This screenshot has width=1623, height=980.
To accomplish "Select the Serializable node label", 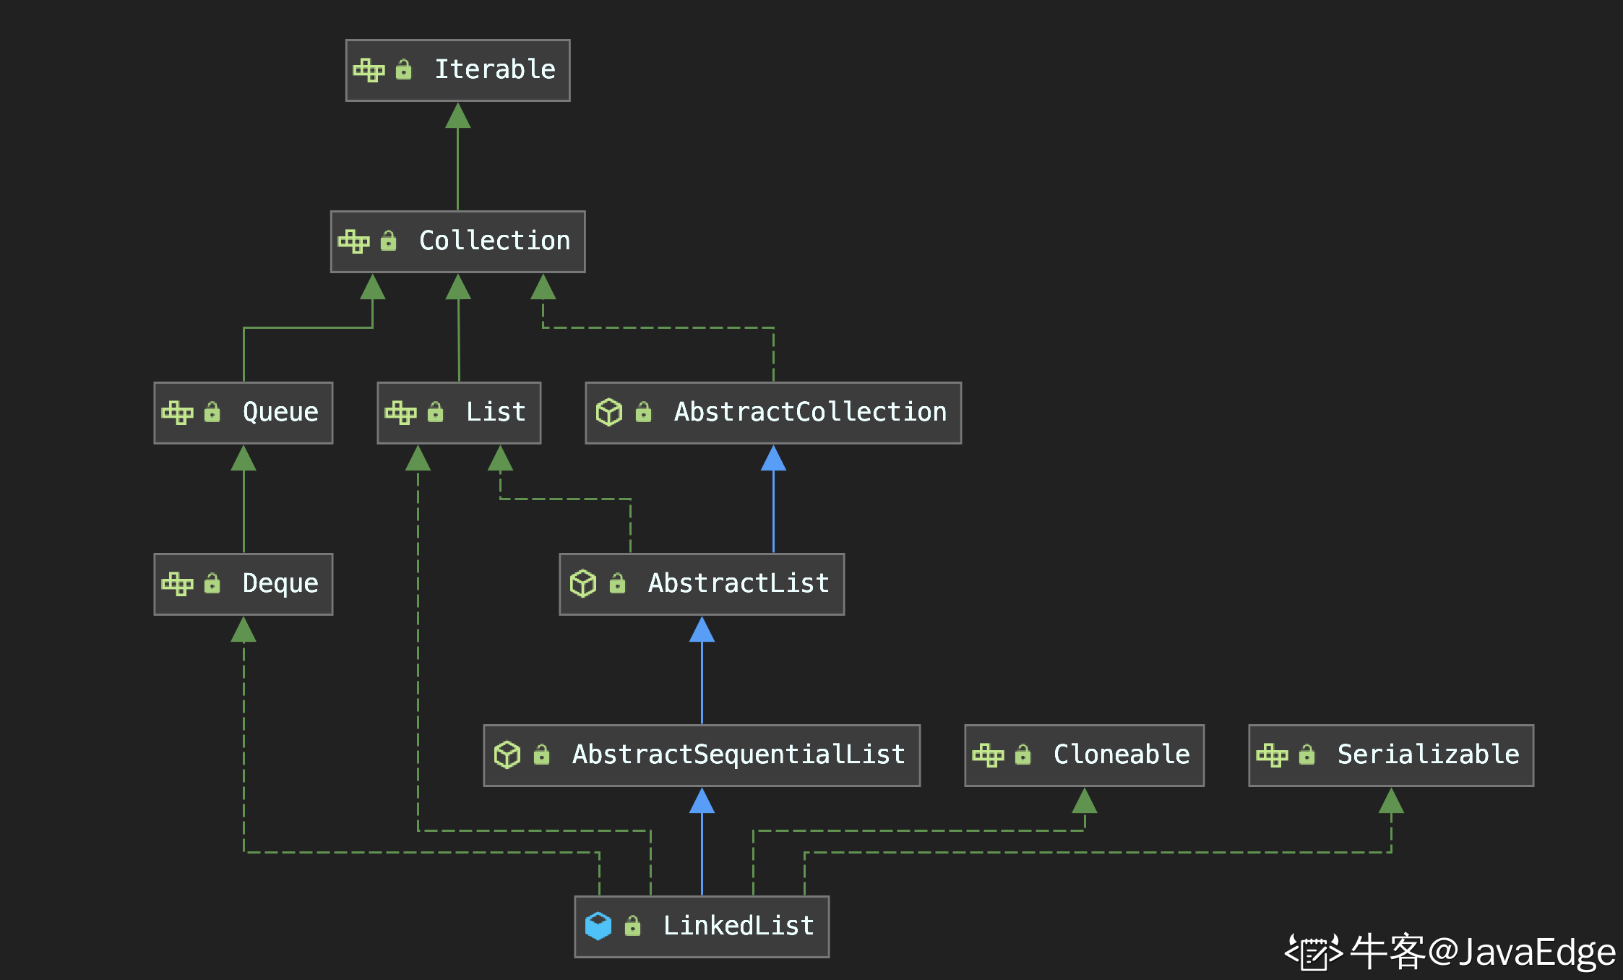I will point(1428,755).
